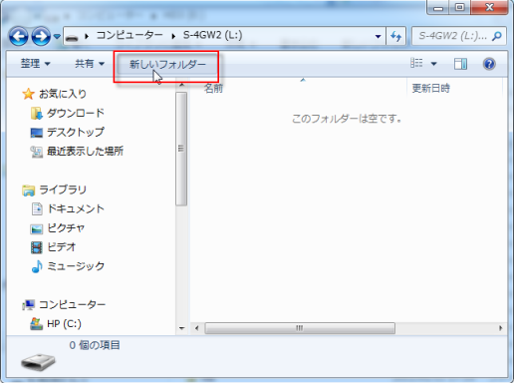Click navigation pane scroll down arrow
This screenshot has width=514, height=383.
(181, 328)
